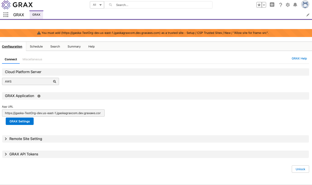The image size is (312, 185).
Task: Click the GRAX logo in the header
Action: pos(17,5)
